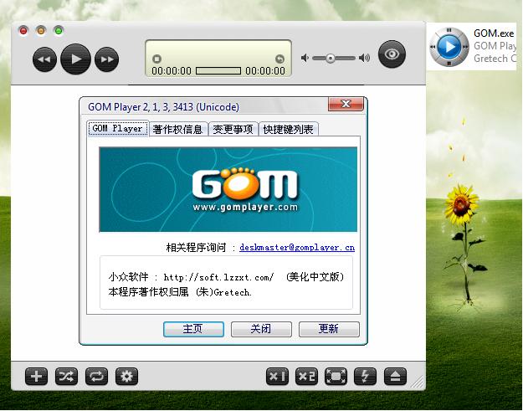Switch to fullscreen mode icon
The width and height of the screenshot is (523, 411).
[x=336, y=377]
